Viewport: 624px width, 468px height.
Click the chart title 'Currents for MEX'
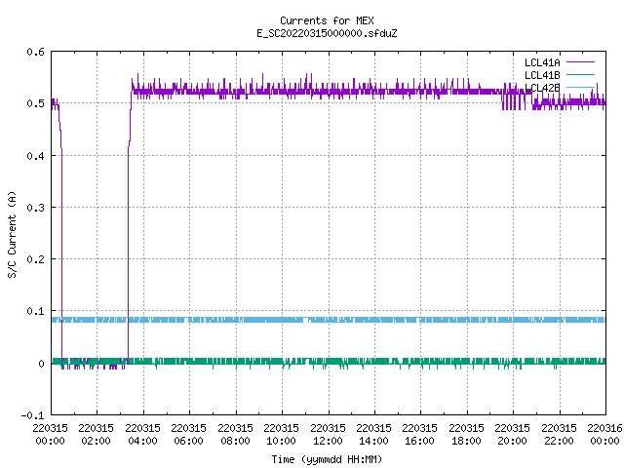[x=327, y=20]
